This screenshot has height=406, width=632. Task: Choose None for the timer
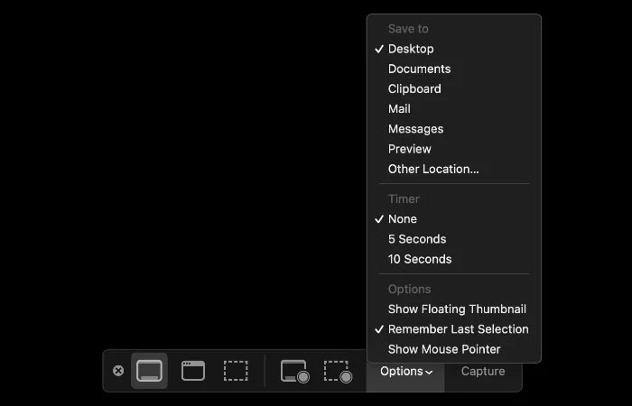coord(403,219)
